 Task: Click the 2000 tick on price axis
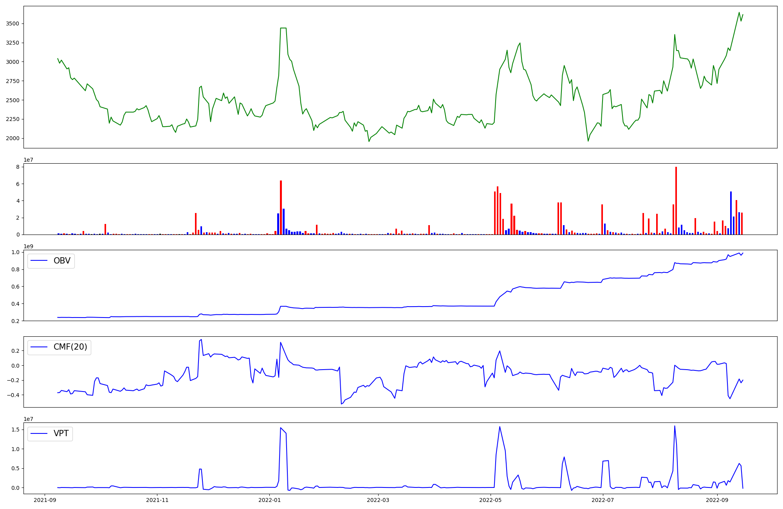point(13,138)
